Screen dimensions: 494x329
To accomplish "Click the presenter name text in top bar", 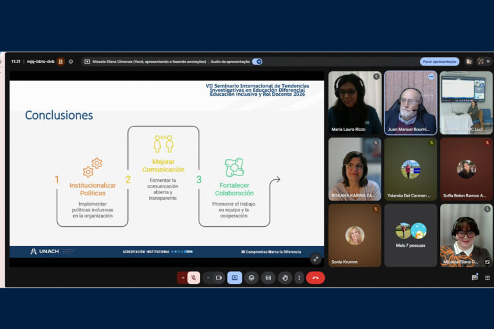I will (149, 62).
